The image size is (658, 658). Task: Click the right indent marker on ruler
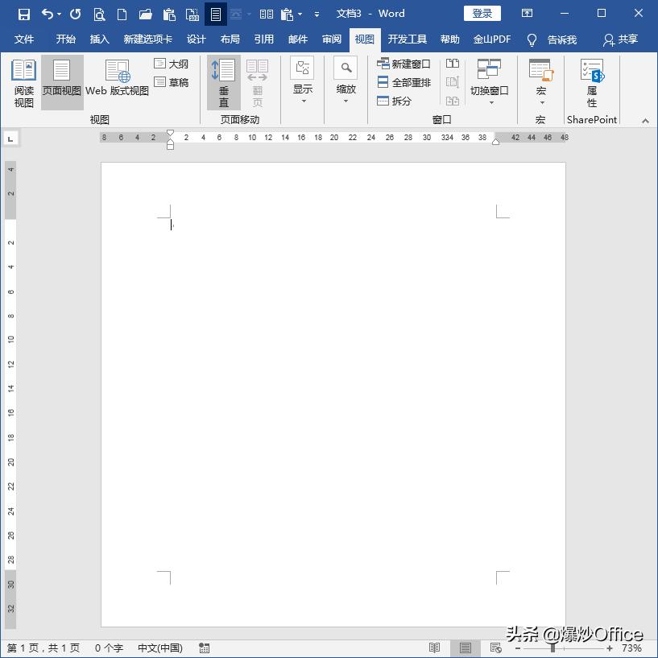point(495,142)
